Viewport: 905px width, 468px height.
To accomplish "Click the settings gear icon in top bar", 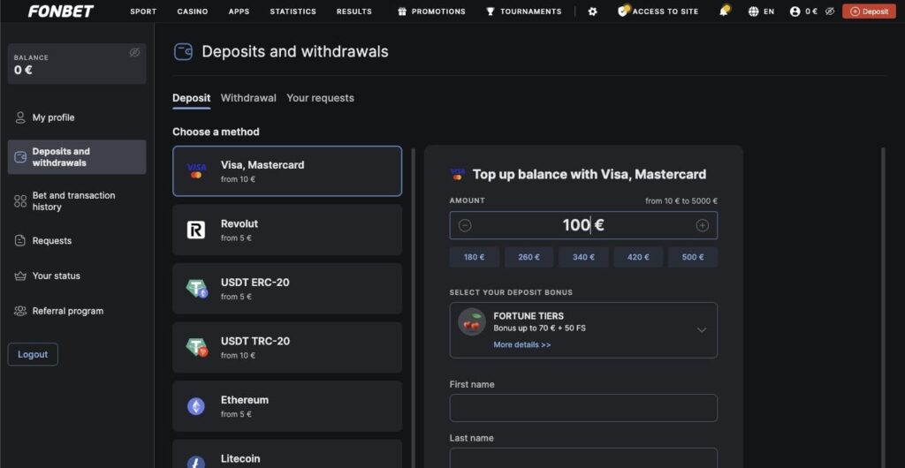I will pyautogui.click(x=592, y=11).
